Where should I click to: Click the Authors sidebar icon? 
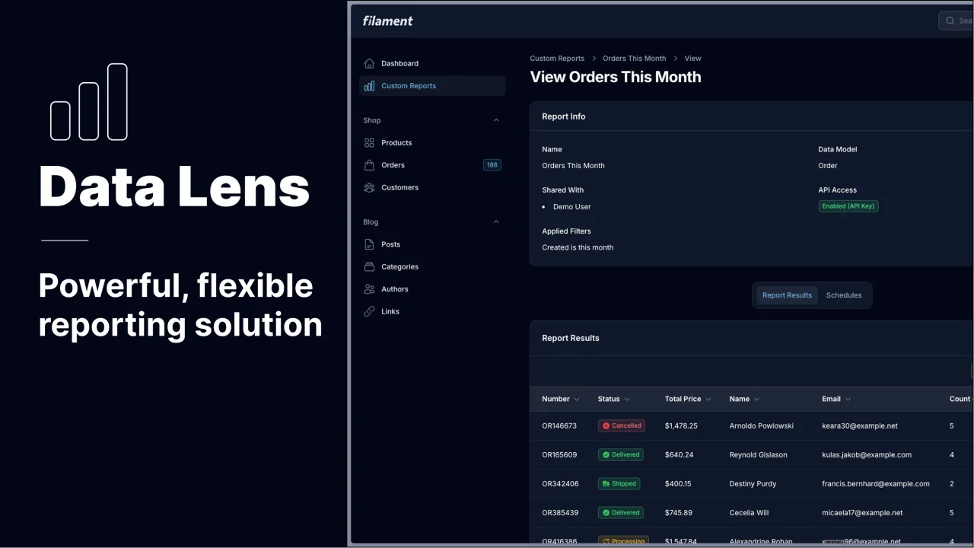click(369, 289)
